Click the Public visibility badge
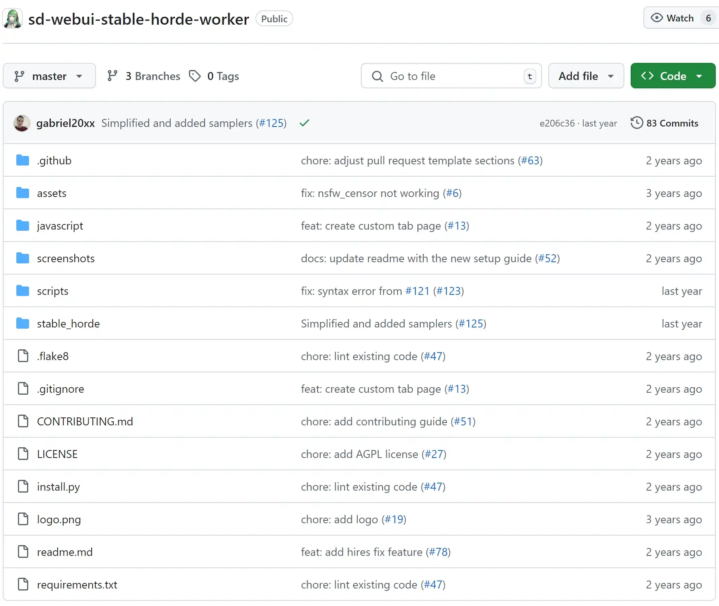The image size is (719, 606). 274,19
